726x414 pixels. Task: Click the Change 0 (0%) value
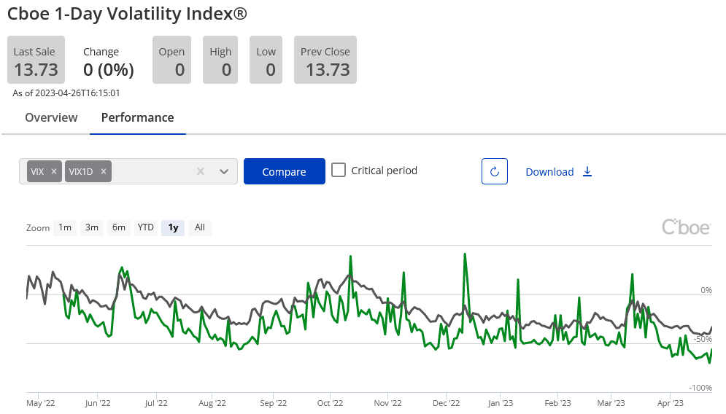[x=108, y=70]
